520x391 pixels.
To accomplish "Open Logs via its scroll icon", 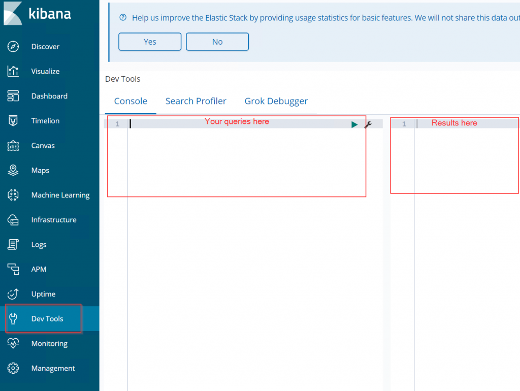I will coord(13,244).
